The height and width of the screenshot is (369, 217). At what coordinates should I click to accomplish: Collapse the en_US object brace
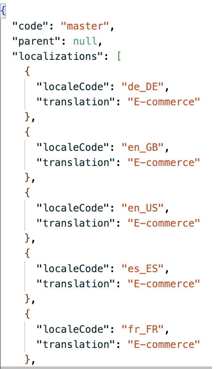pos(27,193)
